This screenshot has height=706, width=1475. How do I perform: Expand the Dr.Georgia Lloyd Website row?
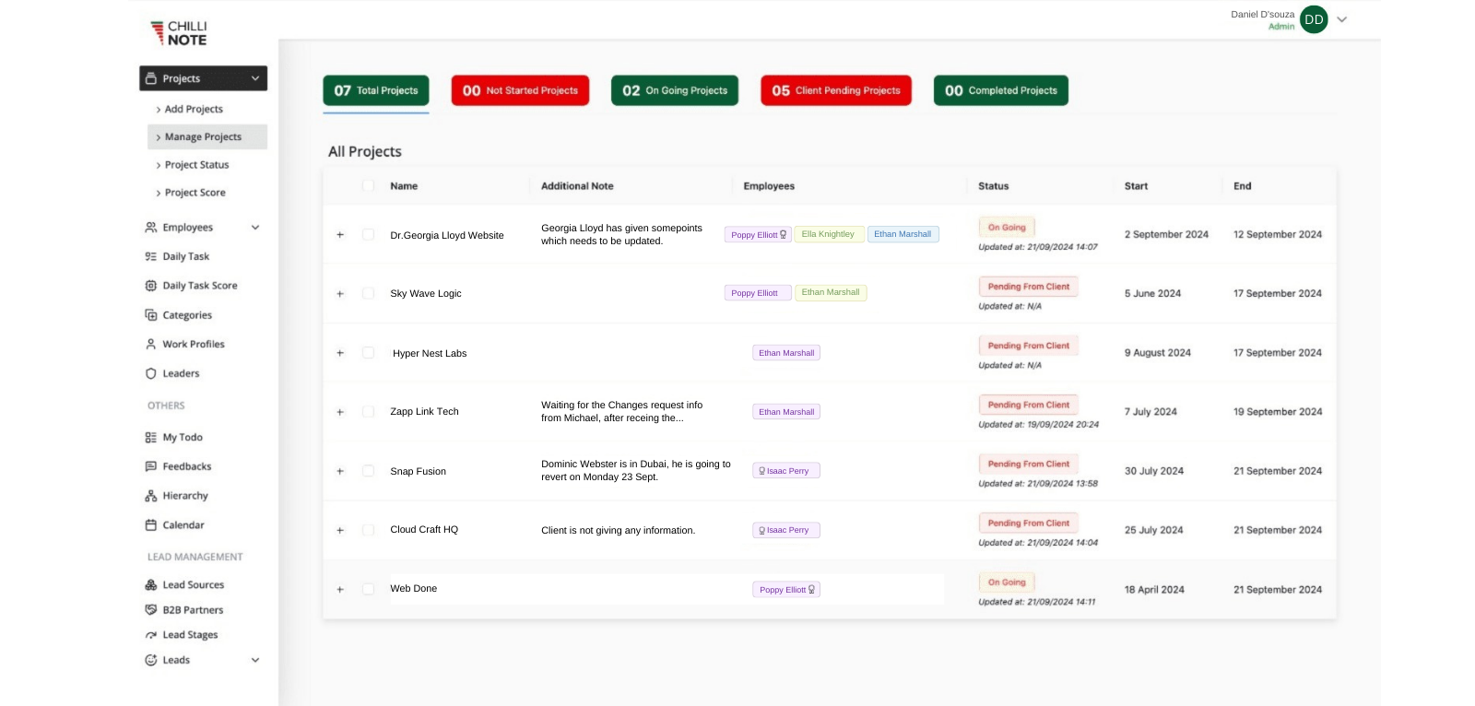[340, 235]
